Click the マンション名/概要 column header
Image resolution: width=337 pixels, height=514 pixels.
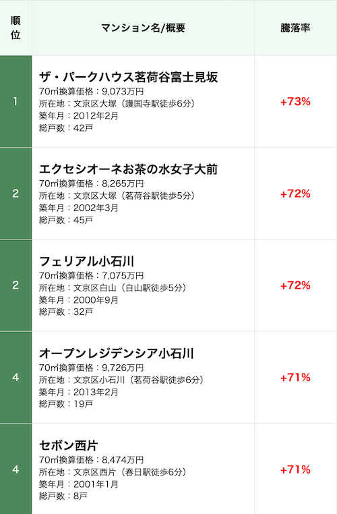143,28
